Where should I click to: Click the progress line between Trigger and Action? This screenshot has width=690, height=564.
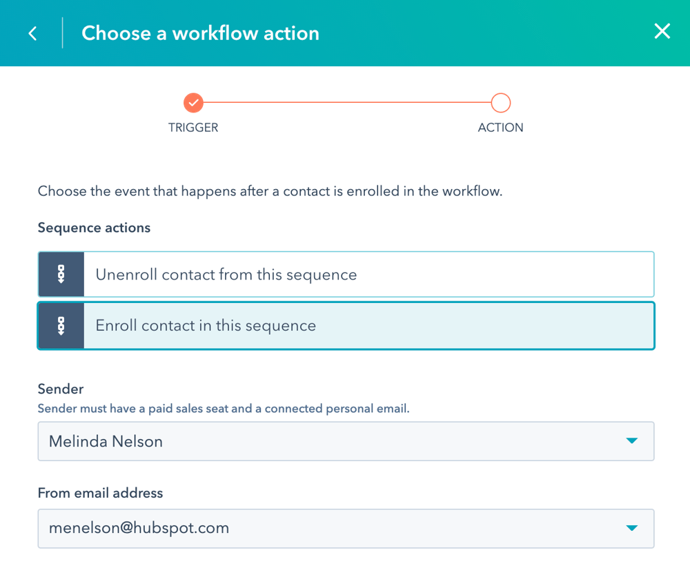point(347,103)
